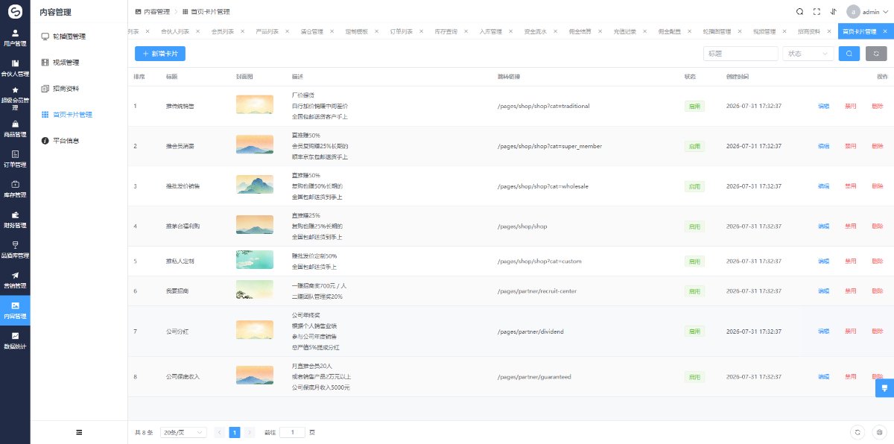This screenshot has width=894, height=444.
Task: Click the pulse icon beside the admin avatar
Action: (x=832, y=12)
